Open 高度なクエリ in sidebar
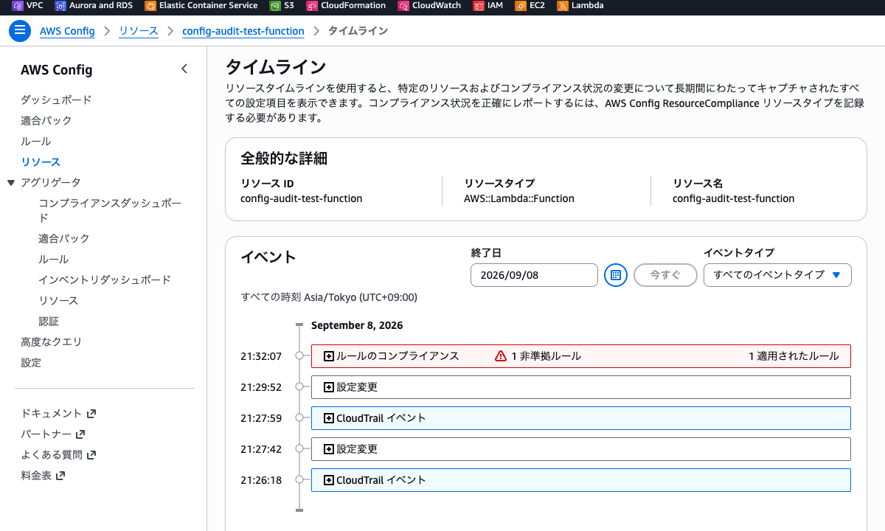Screen dimensions: 885x531 [x=51, y=341]
